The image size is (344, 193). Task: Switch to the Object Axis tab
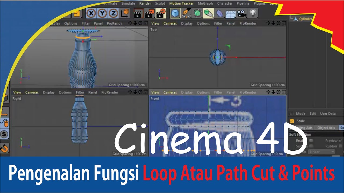(x=326, y=128)
